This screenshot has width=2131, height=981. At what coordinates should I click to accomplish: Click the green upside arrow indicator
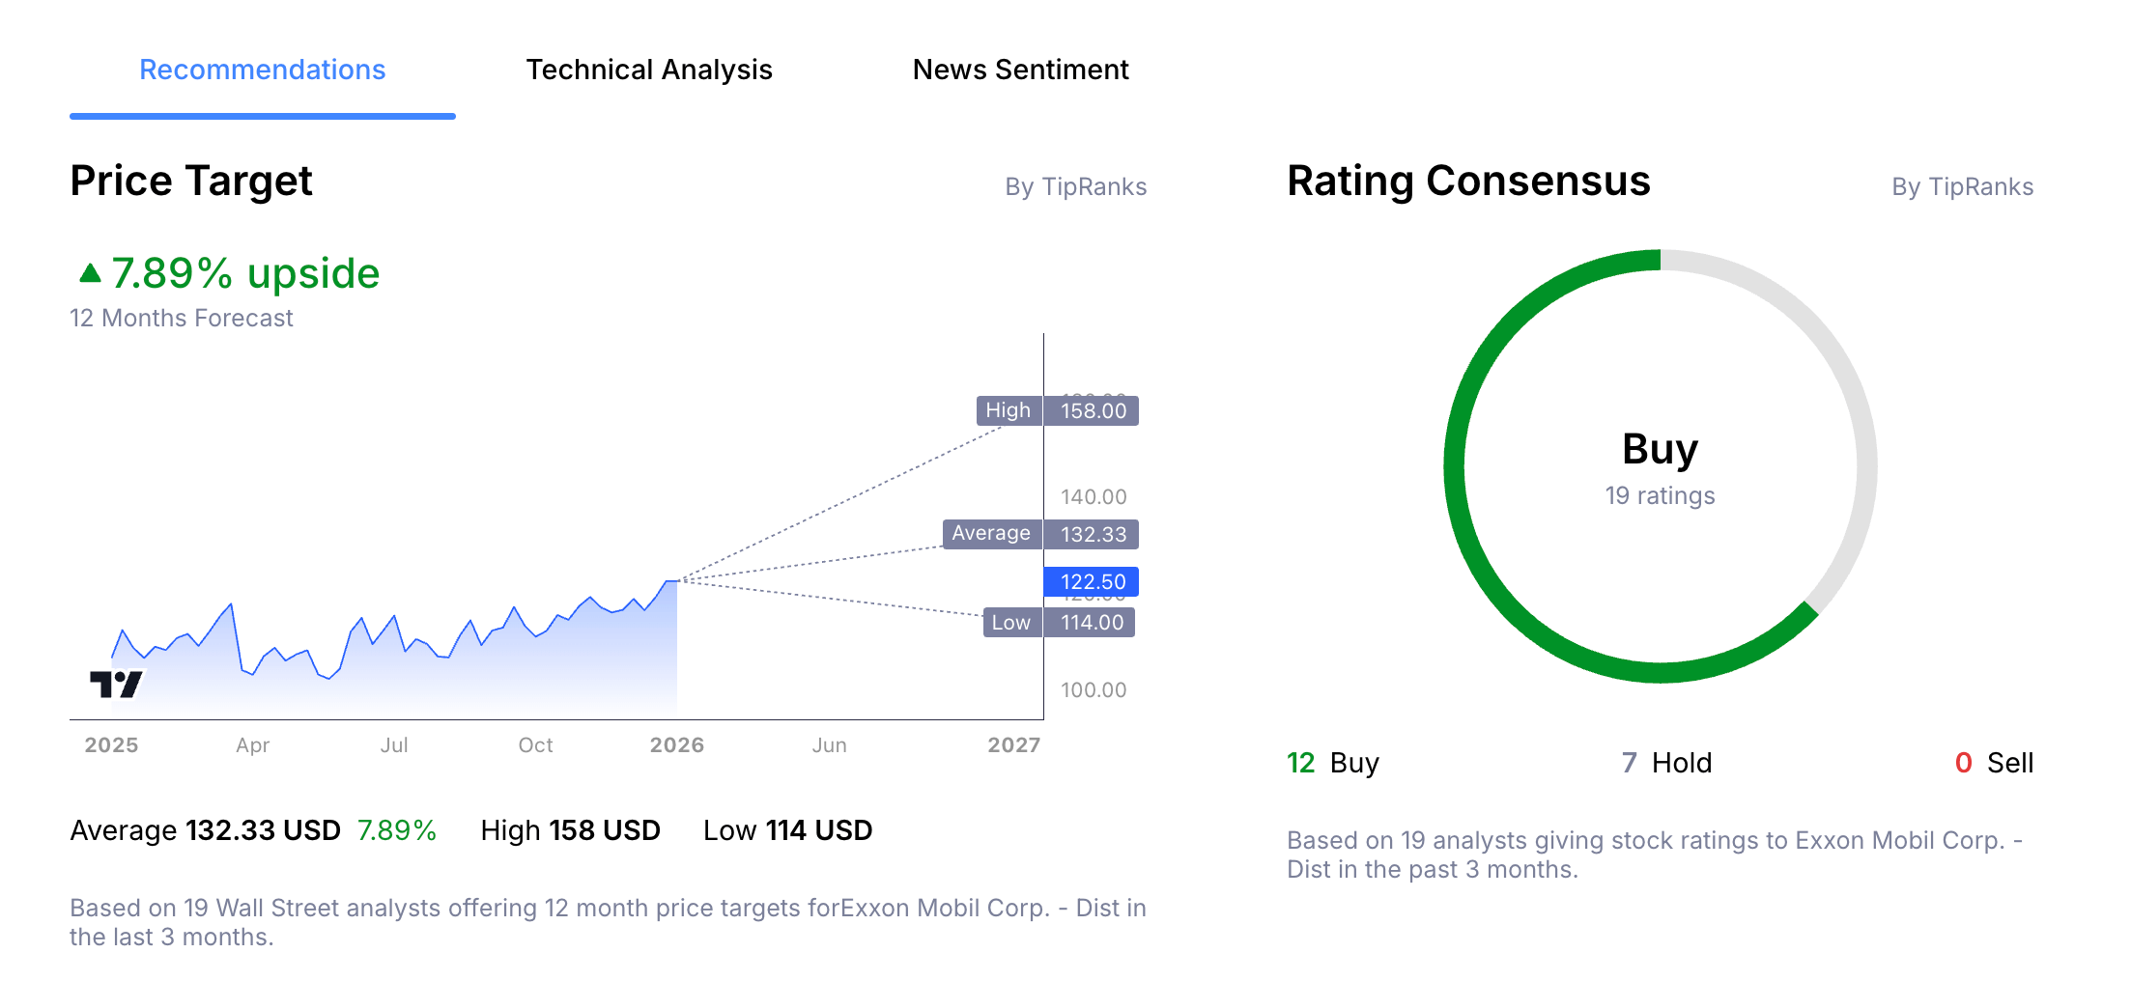click(x=89, y=272)
